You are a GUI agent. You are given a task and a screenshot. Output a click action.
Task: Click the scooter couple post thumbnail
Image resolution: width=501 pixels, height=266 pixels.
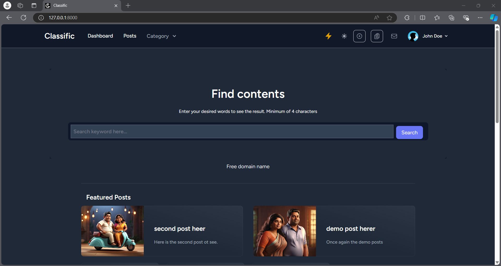click(112, 231)
